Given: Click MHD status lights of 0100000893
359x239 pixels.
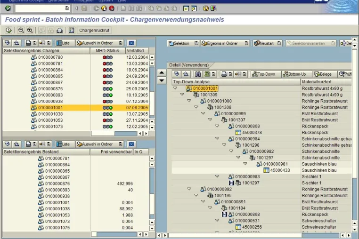Looking at the screenshot, I should click(x=107, y=95).
